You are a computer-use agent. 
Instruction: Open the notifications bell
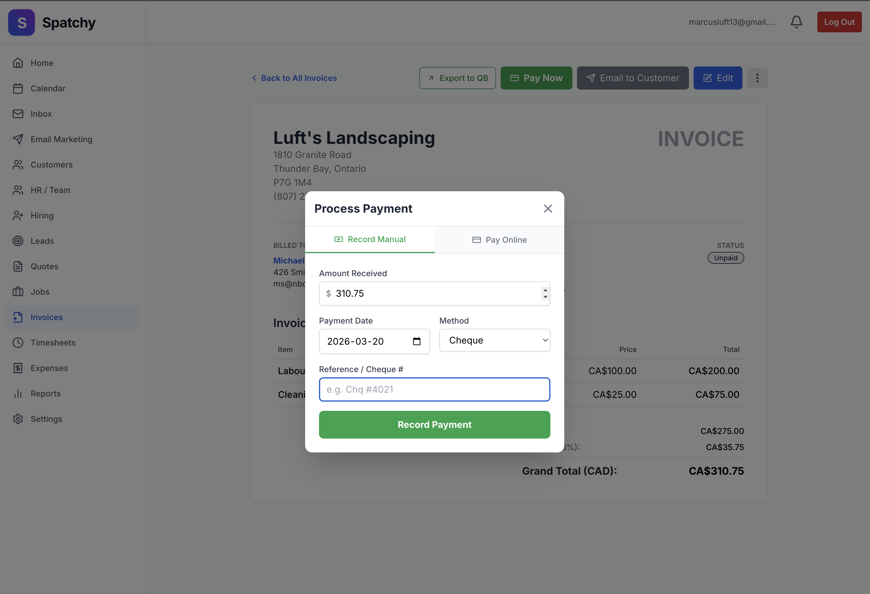(x=796, y=22)
